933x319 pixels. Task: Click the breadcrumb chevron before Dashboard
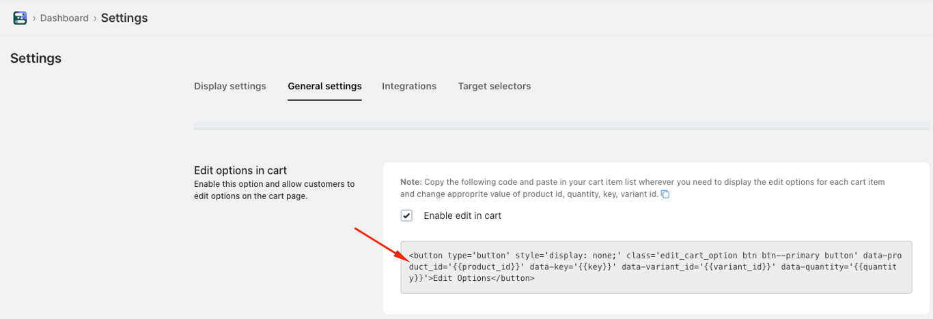(x=34, y=18)
